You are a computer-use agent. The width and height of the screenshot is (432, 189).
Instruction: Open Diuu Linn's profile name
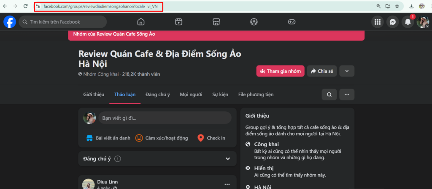point(108,182)
